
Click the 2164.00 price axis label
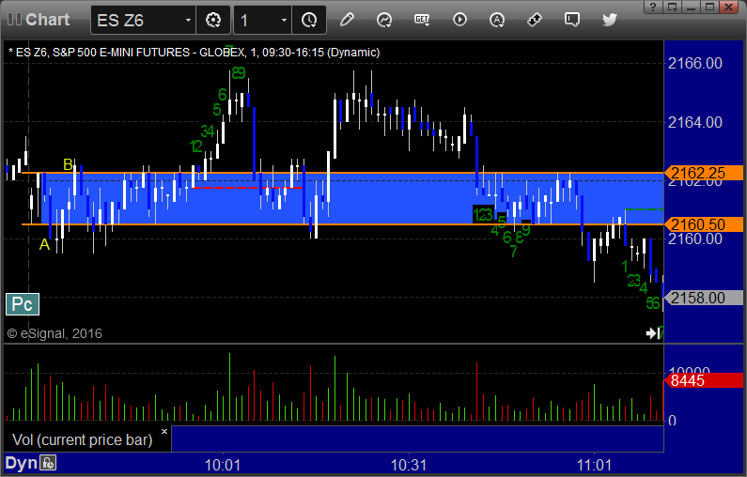[x=695, y=122]
